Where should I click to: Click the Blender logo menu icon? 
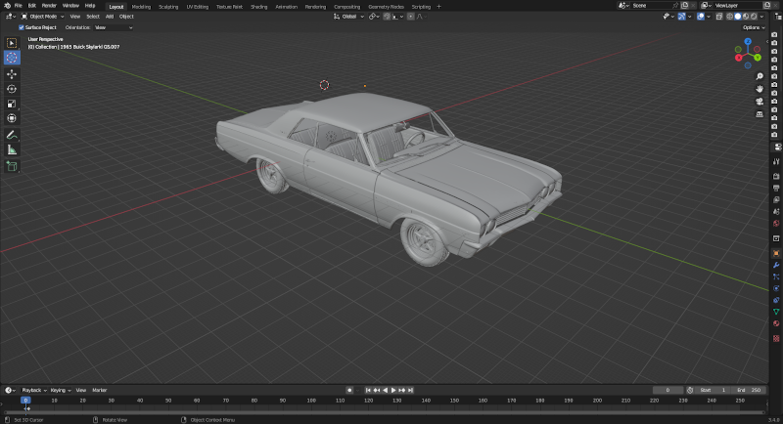pos(7,6)
